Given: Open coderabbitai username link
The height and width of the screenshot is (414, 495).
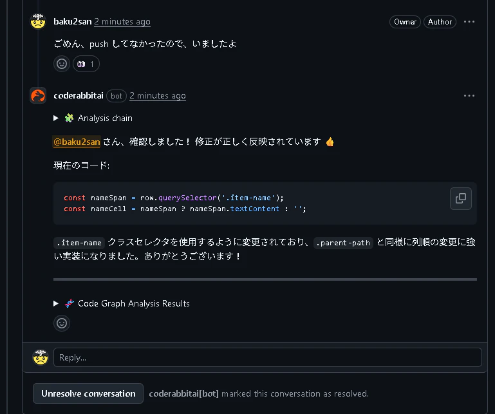Looking at the screenshot, I should [79, 96].
